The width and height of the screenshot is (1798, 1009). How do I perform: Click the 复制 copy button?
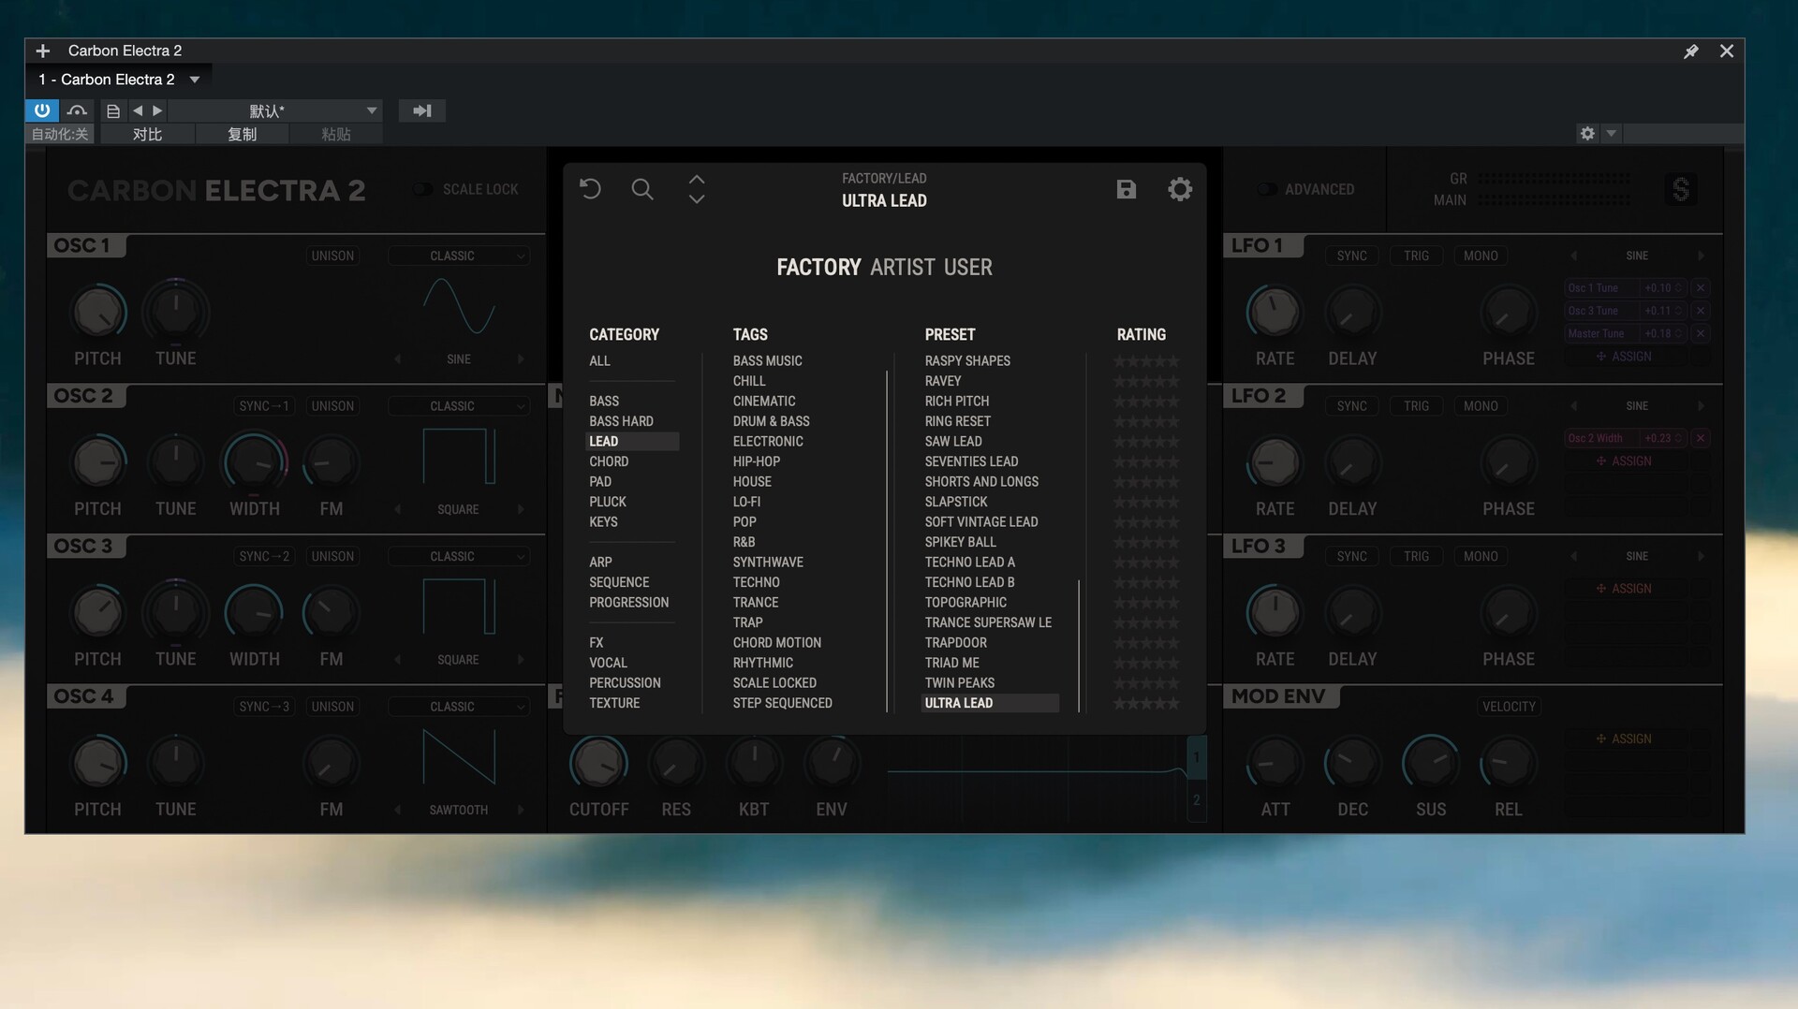pos(243,134)
